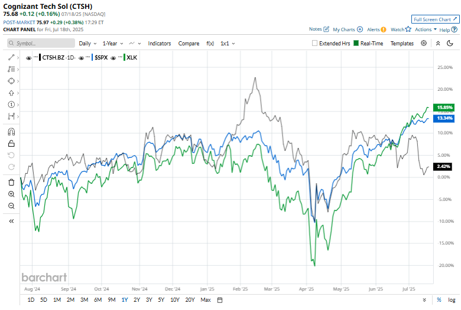This screenshot has width=461, height=310.
Task: Click the Watch link
Action: tap(397, 29)
